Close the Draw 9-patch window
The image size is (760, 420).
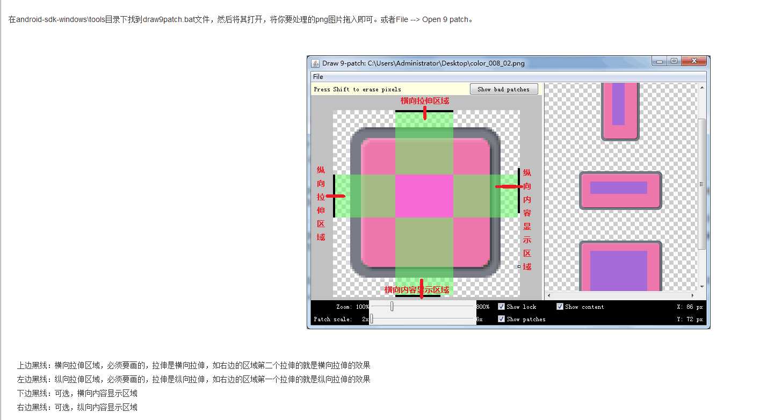[x=694, y=61]
